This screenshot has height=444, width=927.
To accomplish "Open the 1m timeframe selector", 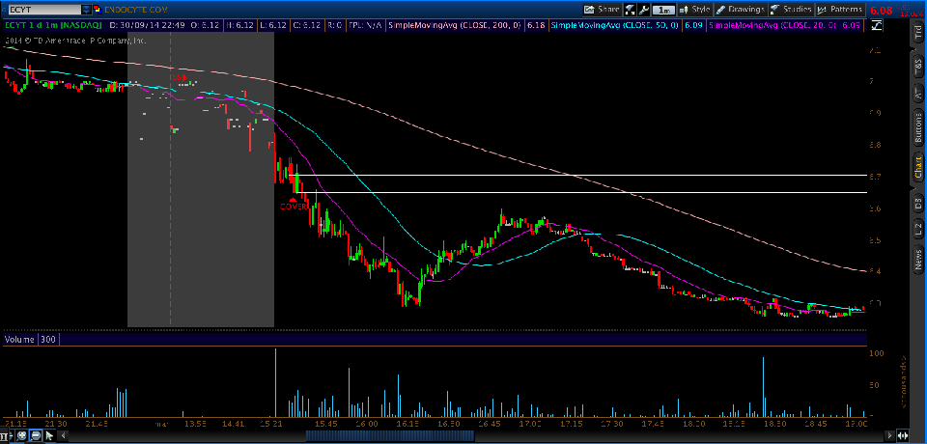I will point(665,9).
